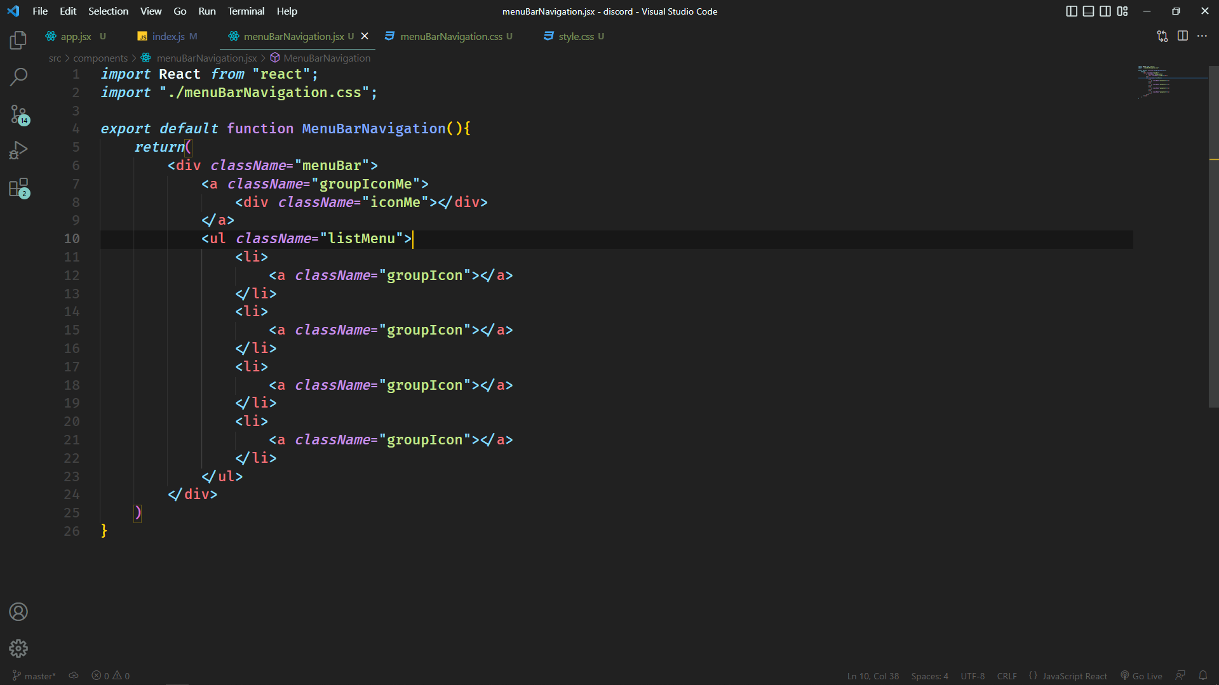1219x685 pixels.
Task: Change the Spaces: 4 indentation setting
Action: tap(929, 675)
